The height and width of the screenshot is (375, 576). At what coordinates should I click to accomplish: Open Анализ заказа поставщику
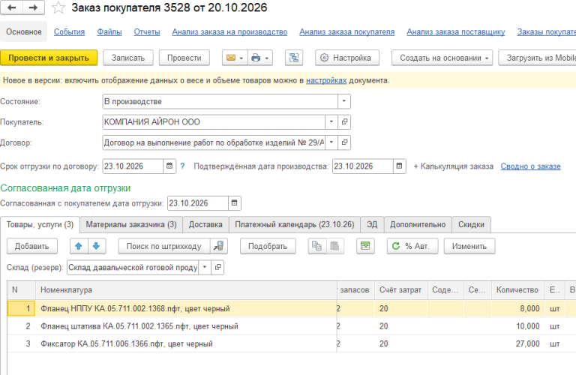click(x=455, y=32)
